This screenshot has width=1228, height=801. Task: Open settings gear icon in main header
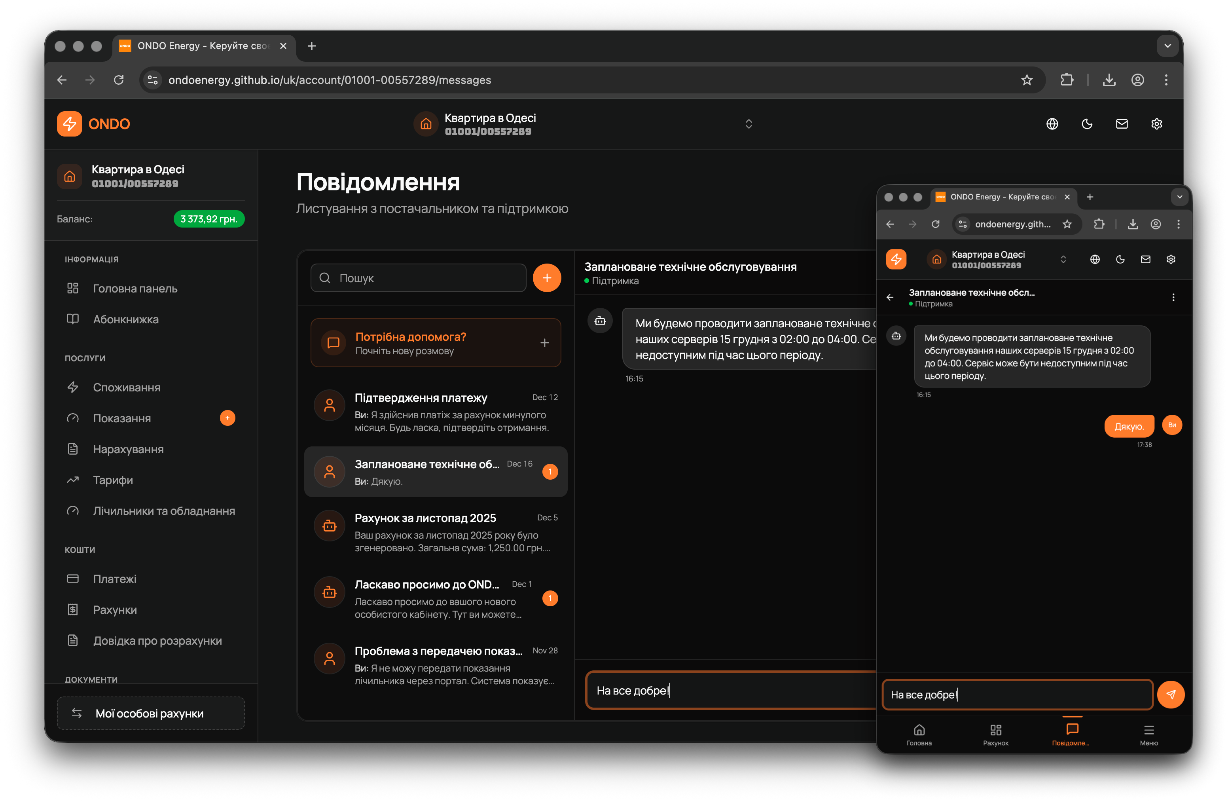coord(1156,124)
